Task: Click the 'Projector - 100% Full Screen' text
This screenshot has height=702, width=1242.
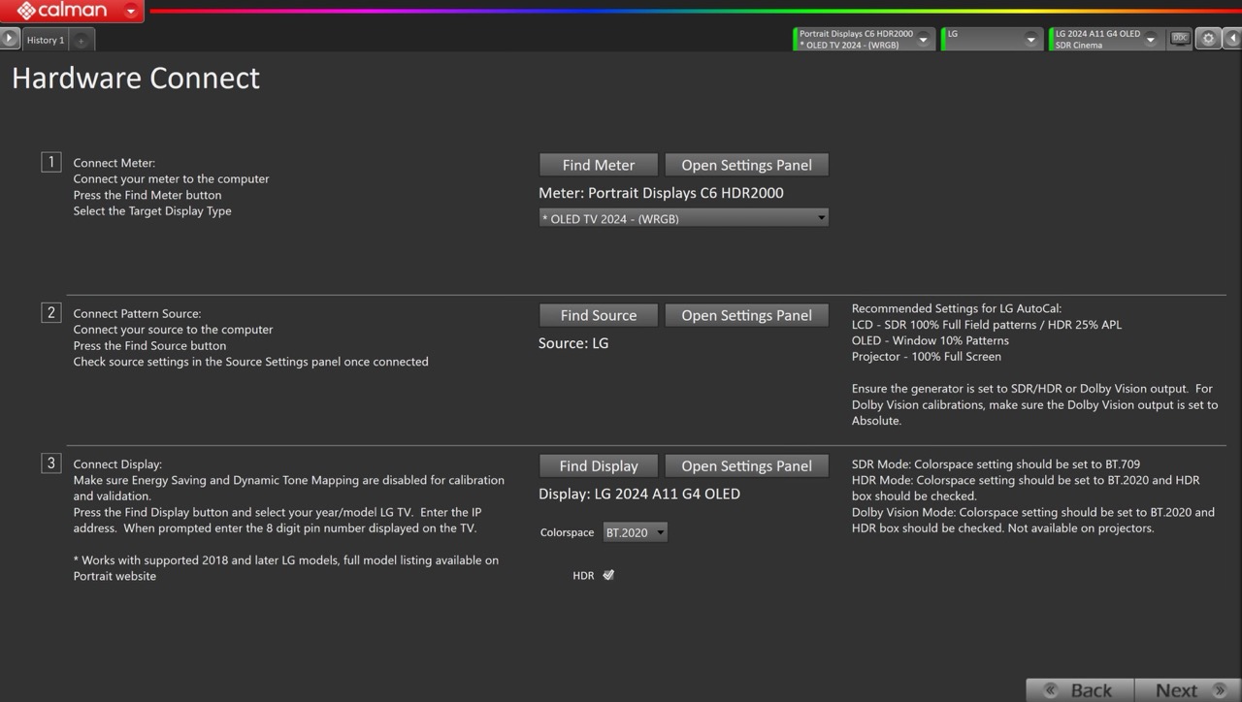Action: coord(927,356)
